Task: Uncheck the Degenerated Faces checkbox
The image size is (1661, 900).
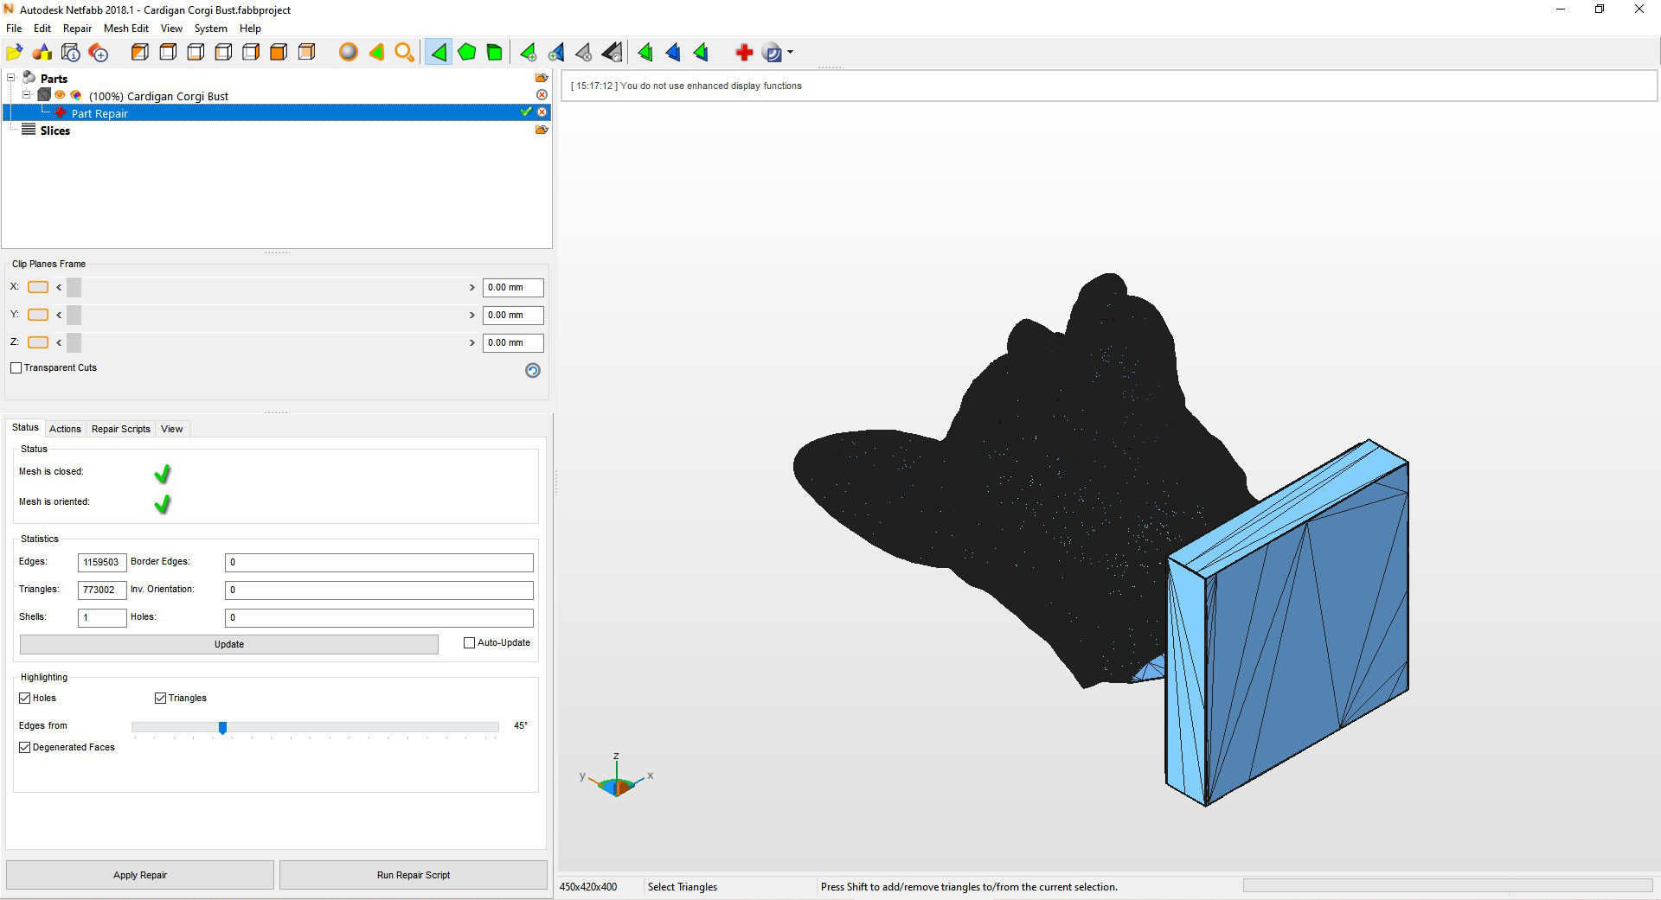Action: [25, 748]
